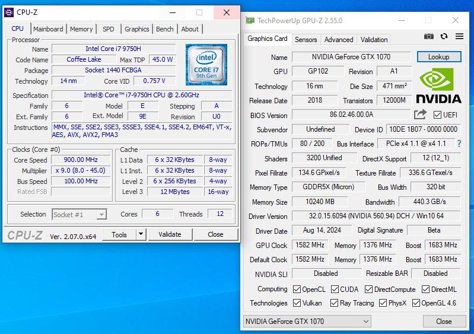Open the About tab in CPU-Z
The width and height of the screenshot is (474, 334).
click(190, 29)
